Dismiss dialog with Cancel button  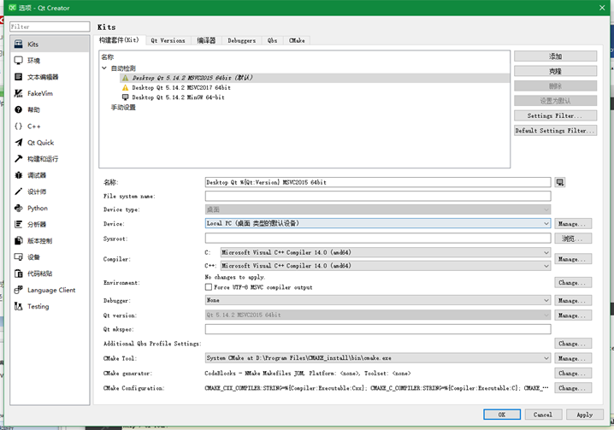543,415
